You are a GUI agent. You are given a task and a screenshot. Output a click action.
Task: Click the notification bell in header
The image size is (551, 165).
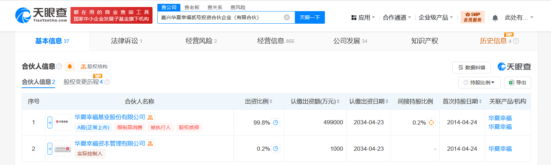pos(495,18)
